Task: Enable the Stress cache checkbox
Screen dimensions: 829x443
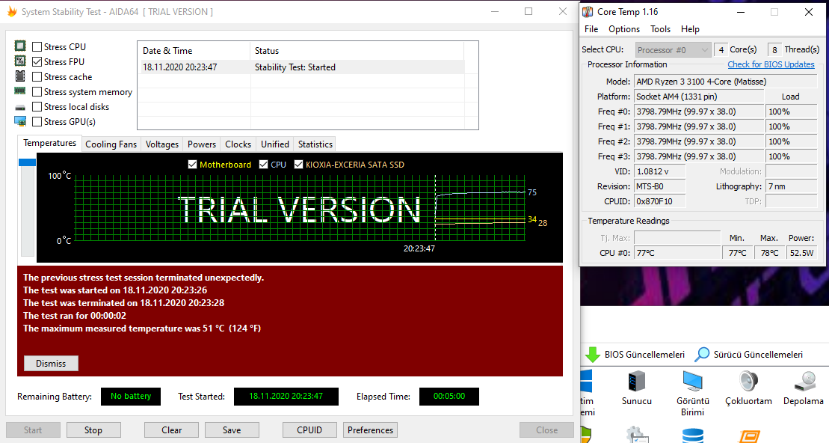Action: click(37, 77)
